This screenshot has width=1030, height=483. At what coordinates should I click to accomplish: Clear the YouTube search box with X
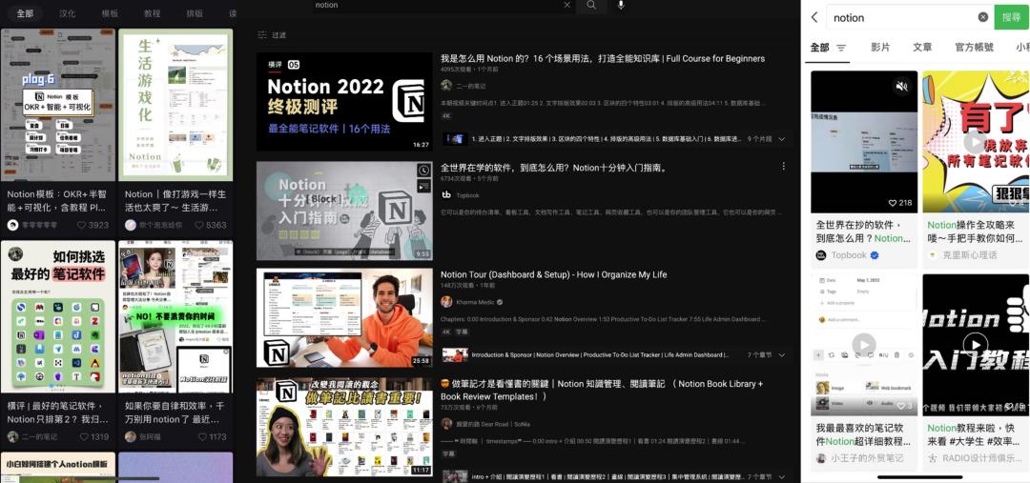point(567,6)
